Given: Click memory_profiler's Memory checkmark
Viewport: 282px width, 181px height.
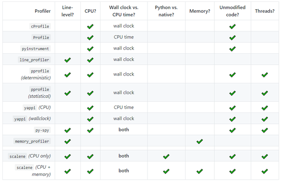Looking at the screenshot, I should point(199,142).
